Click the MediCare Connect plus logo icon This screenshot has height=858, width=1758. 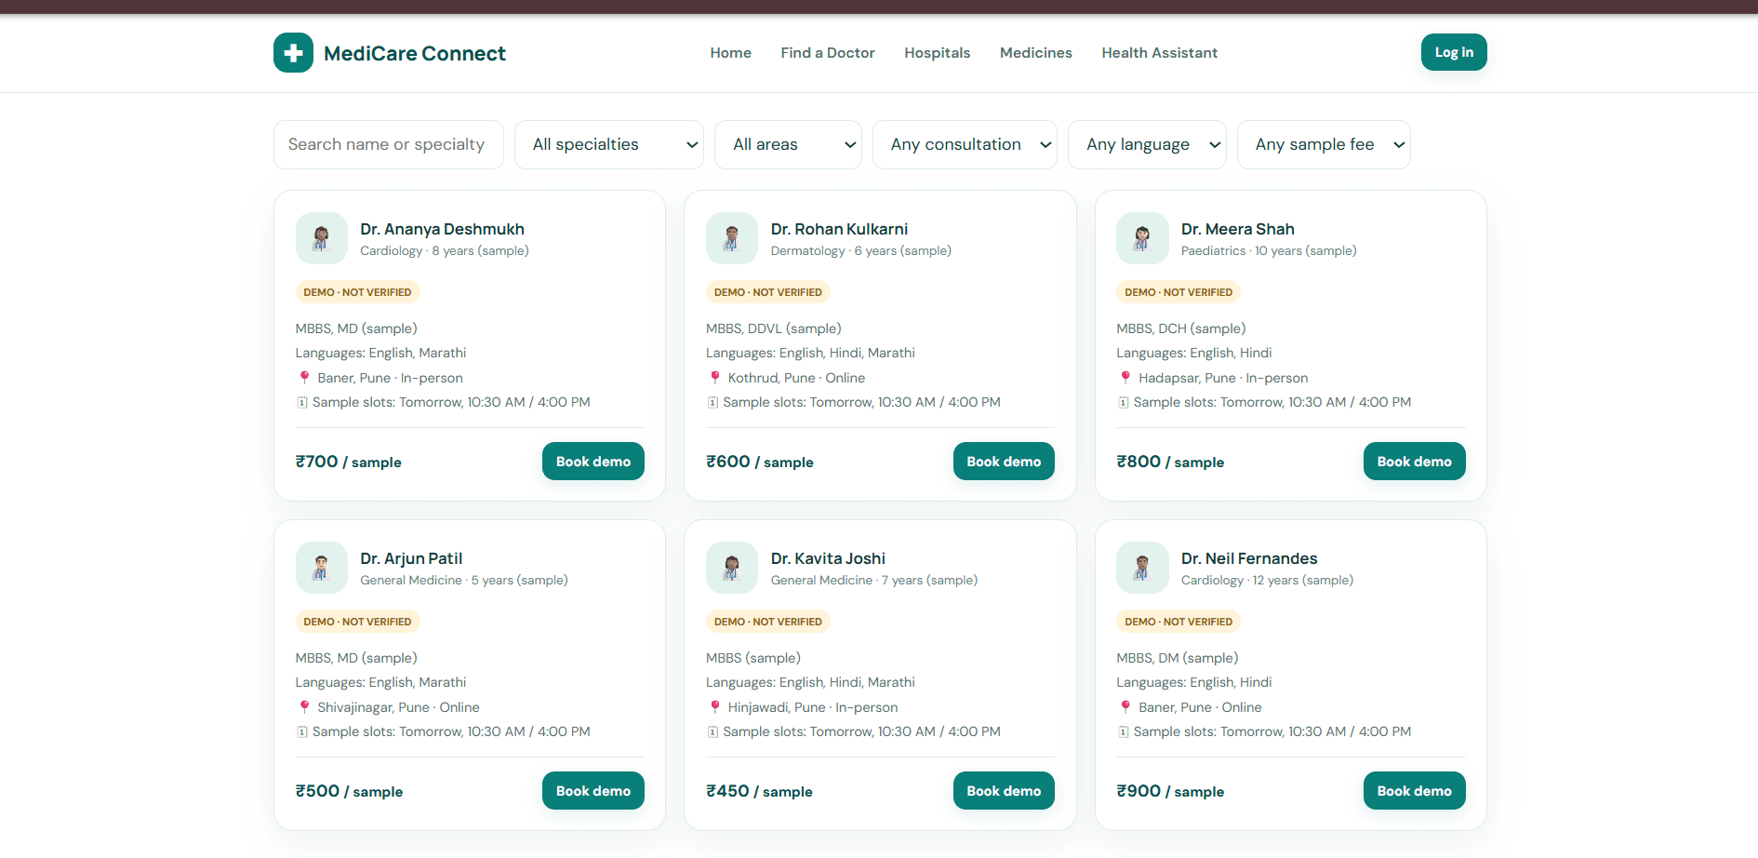point(293,53)
